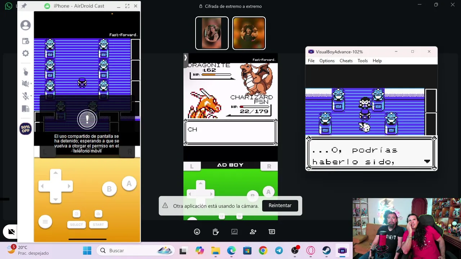Switch to VisualBoyAdvance taskbar icon
Image resolution: width=461 pixels, height=259 pixels.
pyautogui.click(x=342, y=250)
